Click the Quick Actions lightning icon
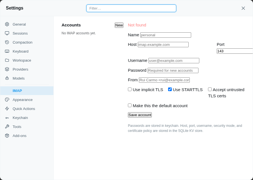Viewport: 253px width, 180px height. click(7, 109)
